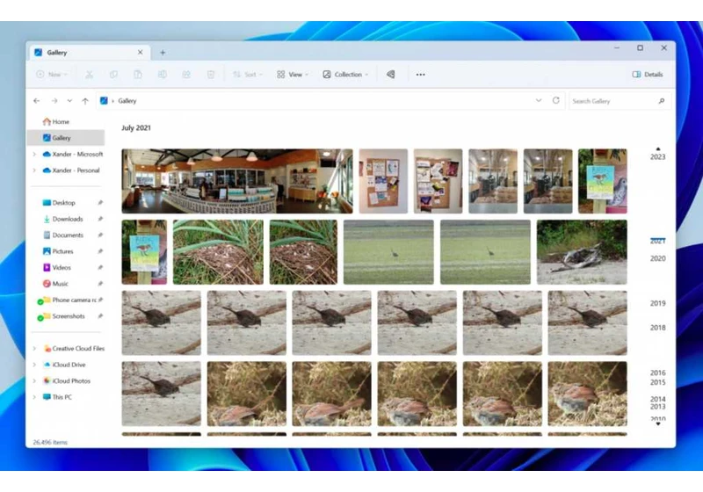Expand Xander - Microsoft OneDrive node
Image resolution: width=703 pixels, height=492 pixels.
coord(34,154)
